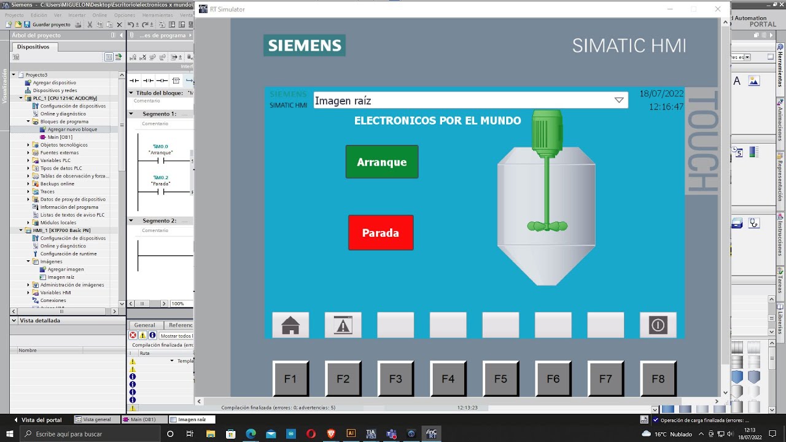Click the save project disk icon
Image resolution: width=786 pixels, height=442 pixels.
coord(27,25)
